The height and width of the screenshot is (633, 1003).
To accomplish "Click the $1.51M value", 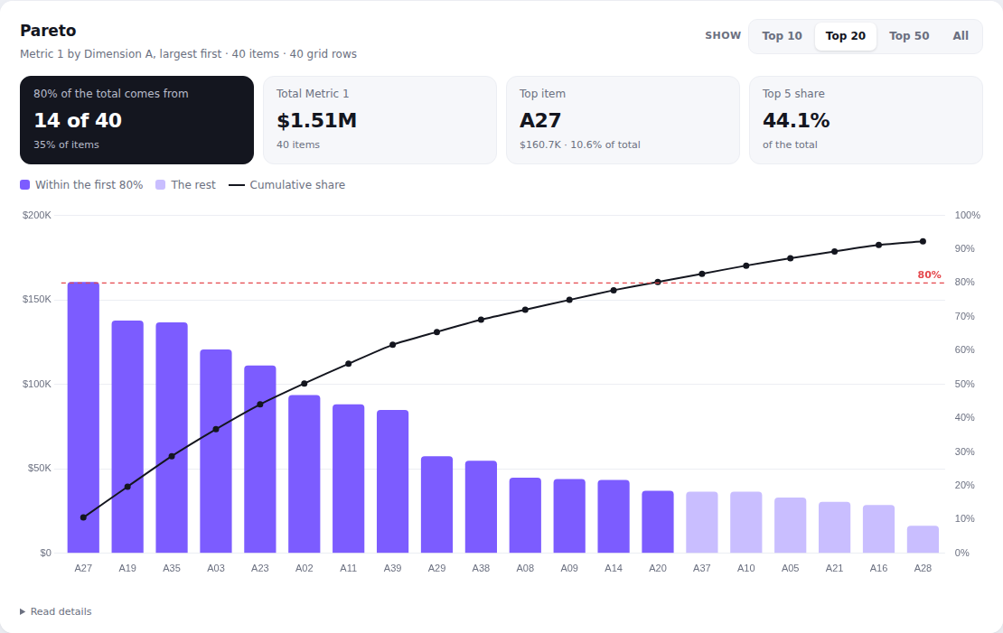I will coord(316,120).
